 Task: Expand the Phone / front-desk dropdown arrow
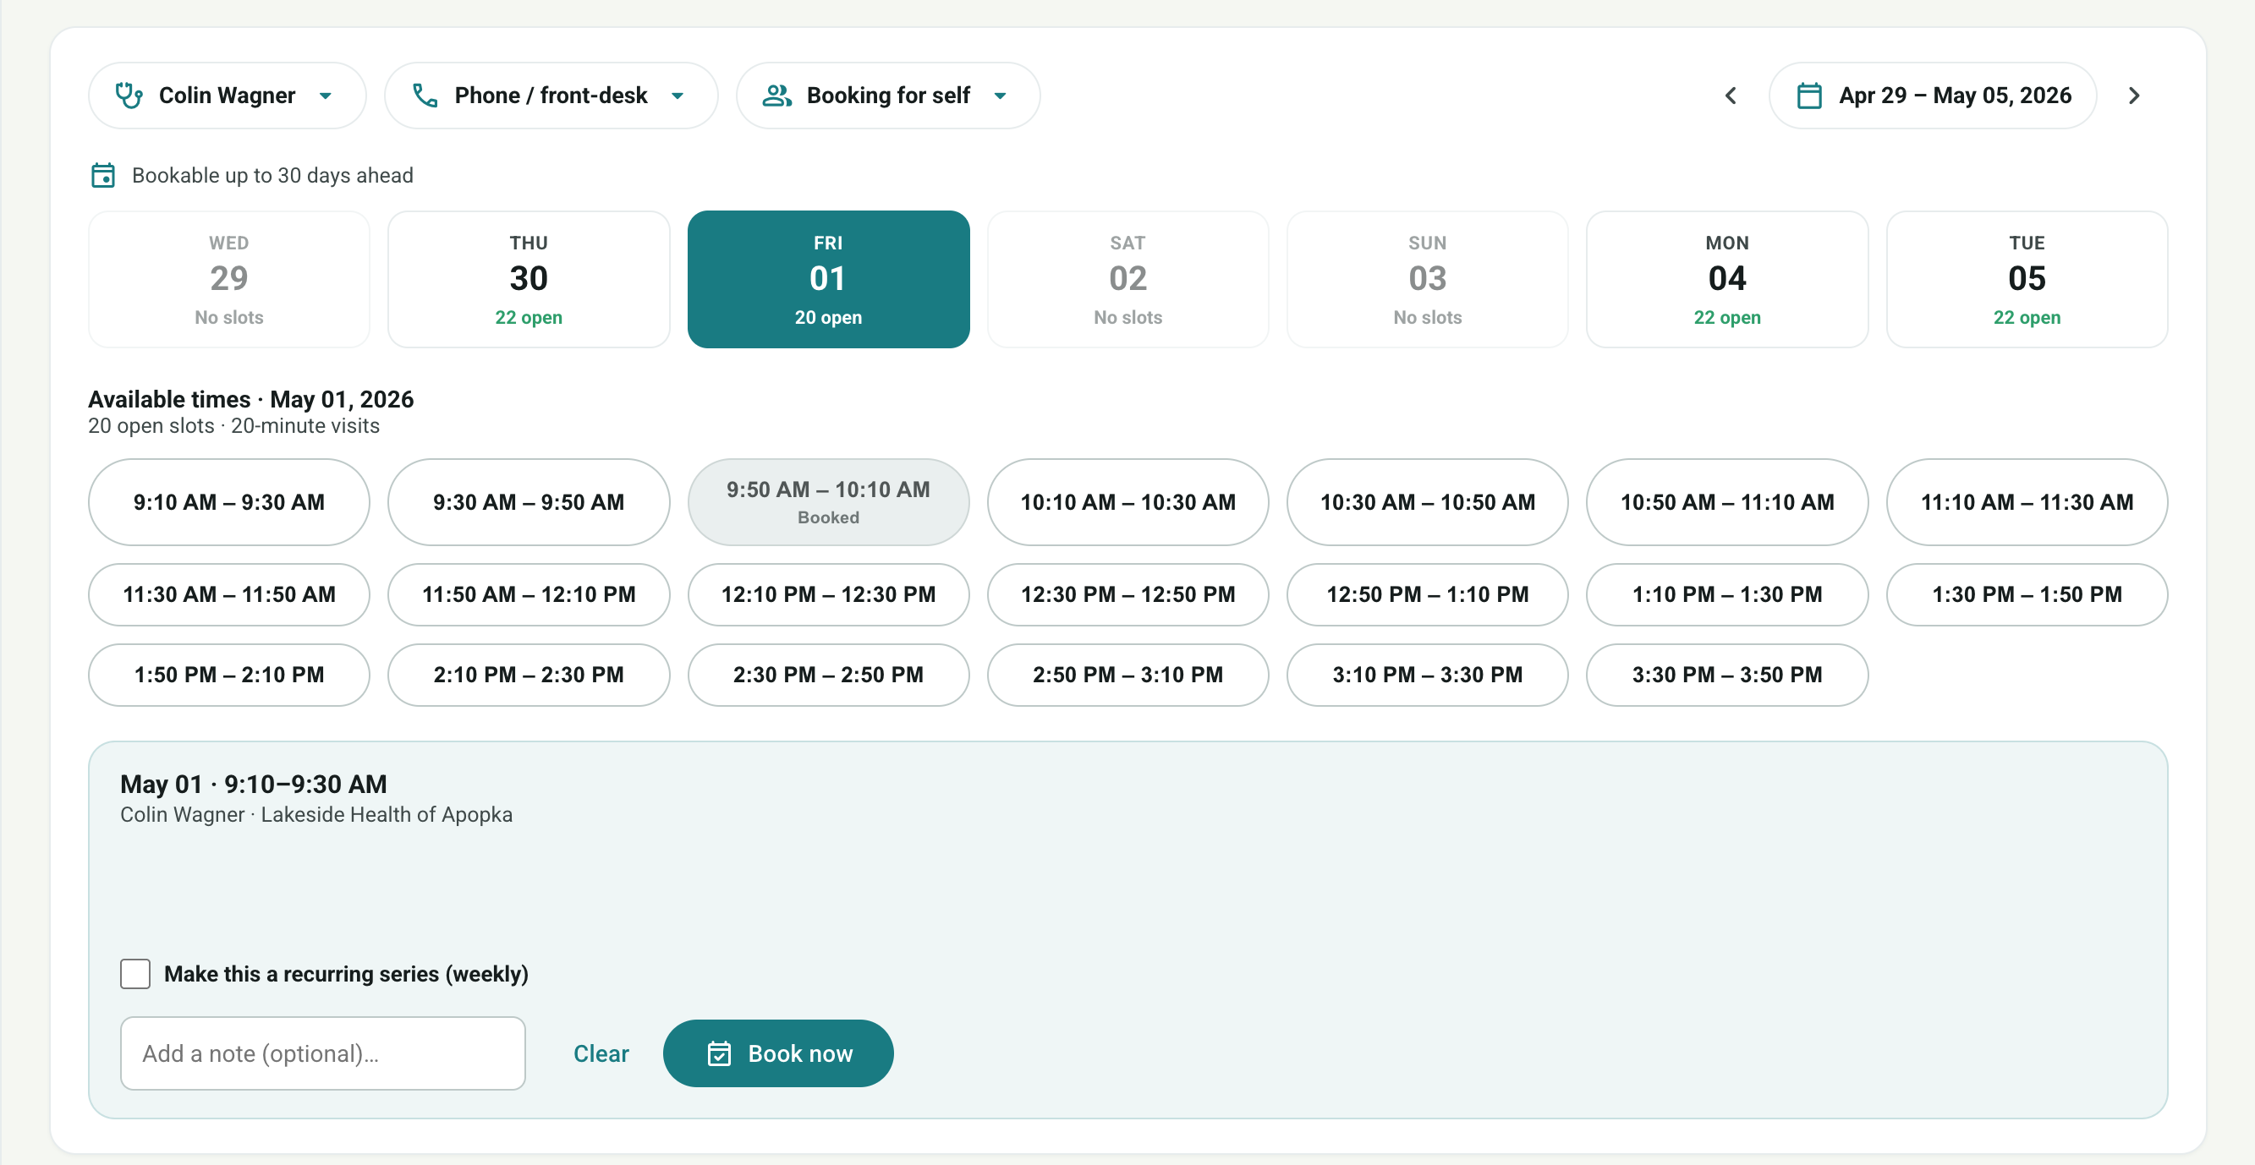[x=677, y=96]
